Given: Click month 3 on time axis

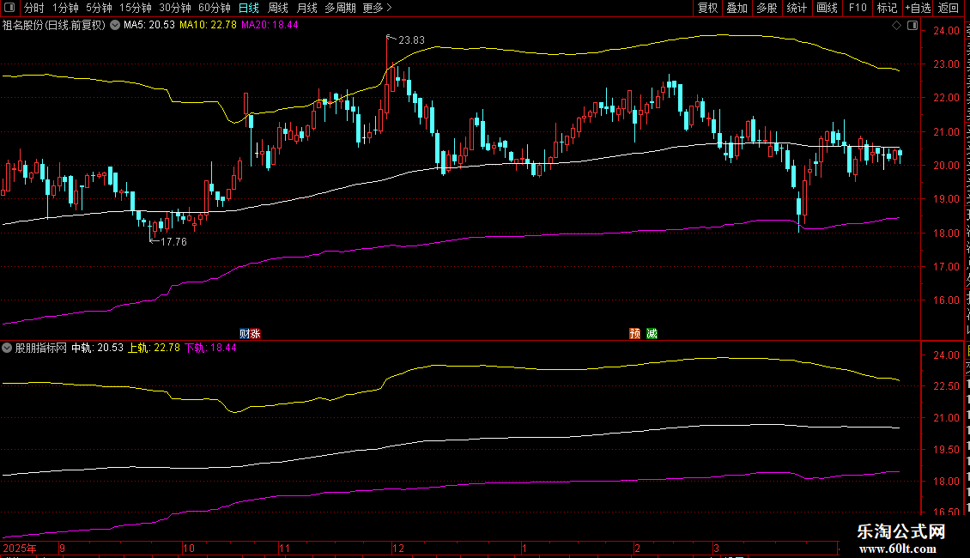Looking at the screenshot, I should coord(717,548).
